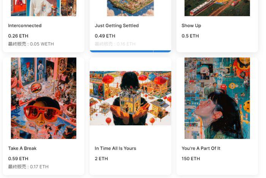Click the 0.59 ETH price on Take A Break
Viewport: 266px width, 178px height.
pyautogui.click(x=18, y=159)
